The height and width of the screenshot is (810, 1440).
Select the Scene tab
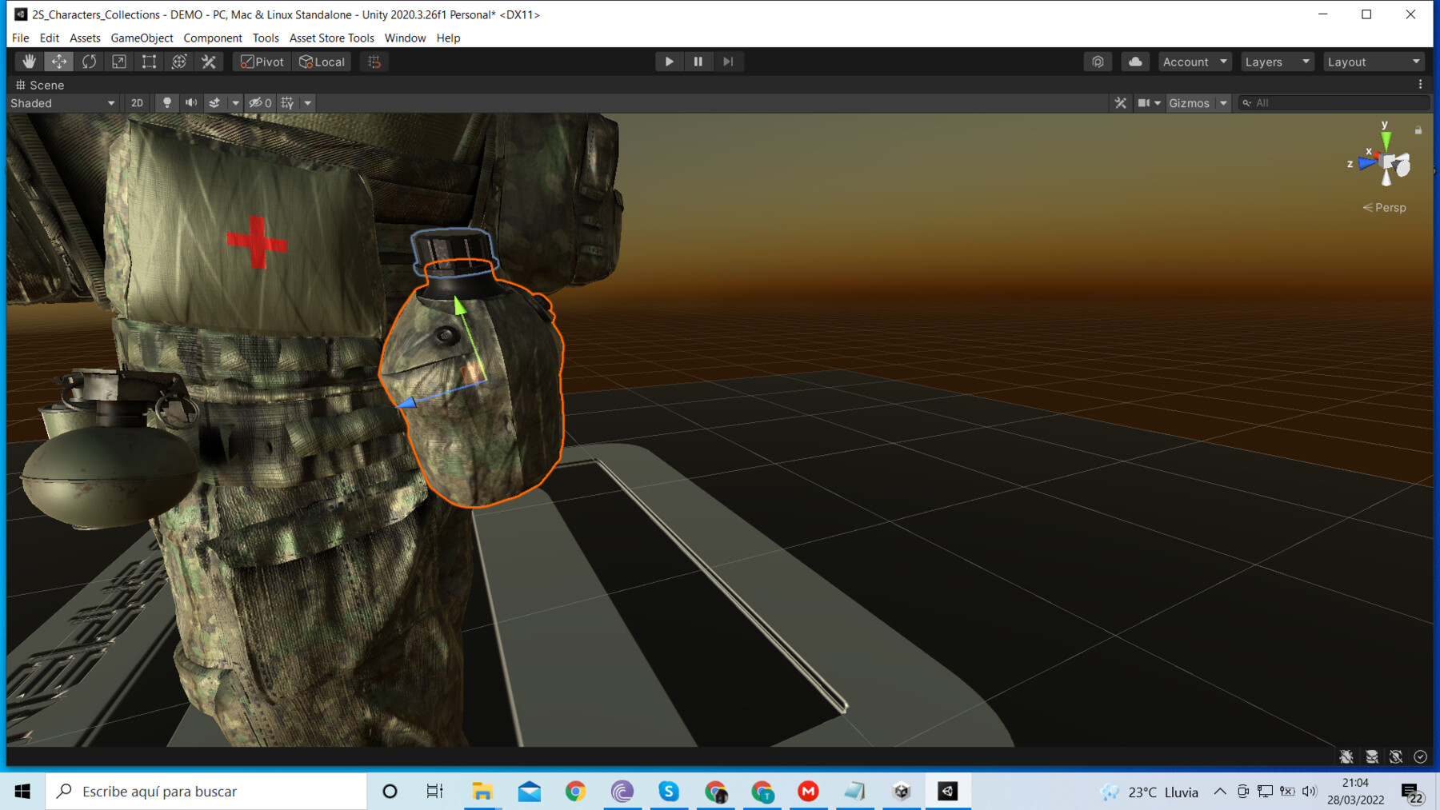pyautogui.click(x=40, y=85)
